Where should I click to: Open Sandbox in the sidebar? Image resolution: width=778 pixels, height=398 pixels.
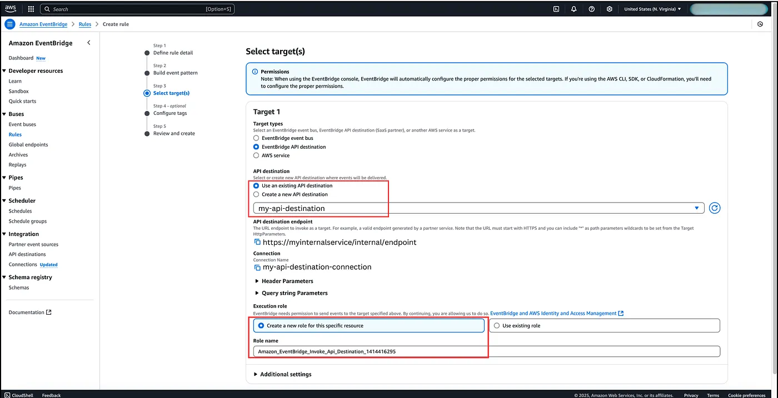click(18, 91)
